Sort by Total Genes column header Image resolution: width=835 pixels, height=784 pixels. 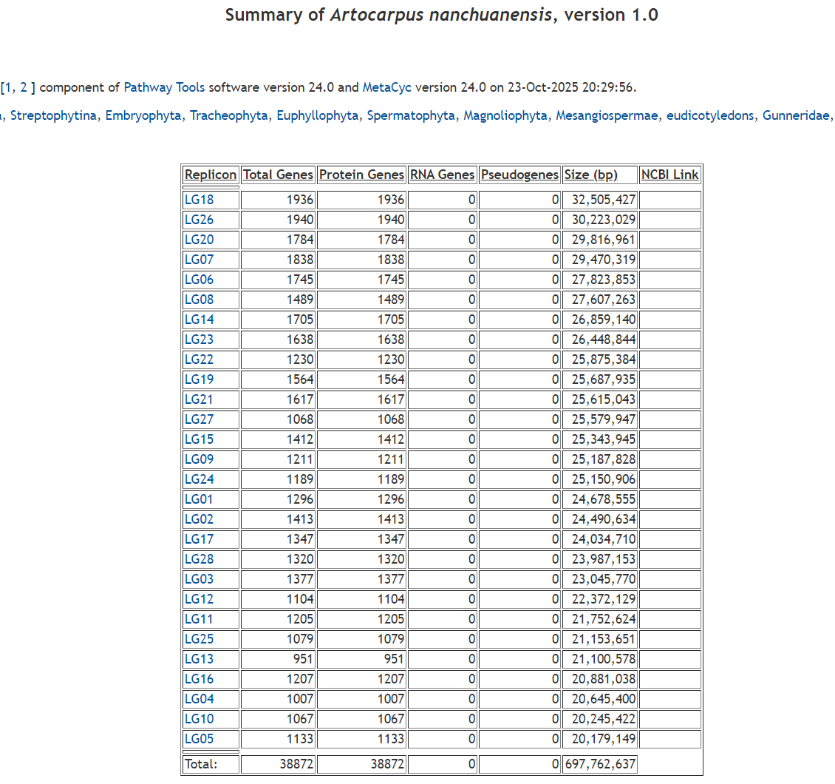[x=278, y=175]
